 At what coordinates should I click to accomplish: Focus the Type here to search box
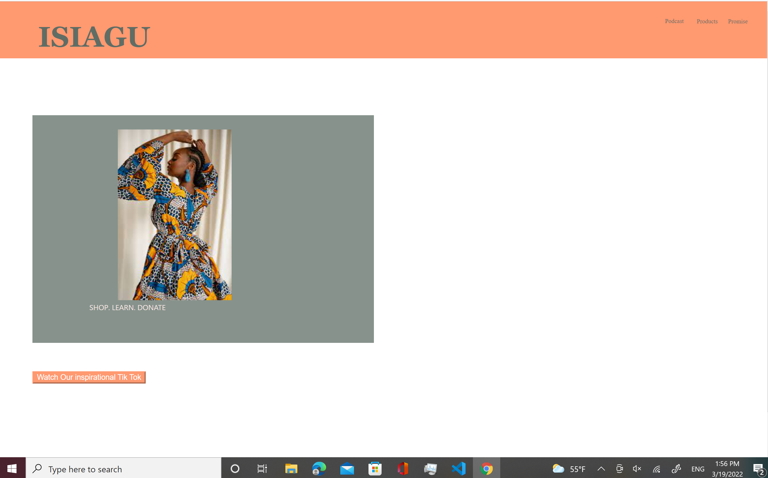click(x=123, y=469)
